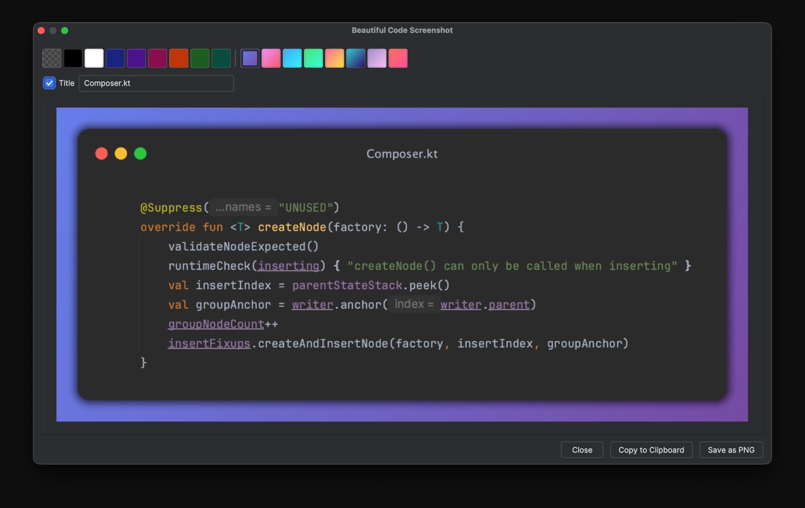Screen dimensions: 805x508
Task: Pick the navy blue background color
Action: (115, 58)
